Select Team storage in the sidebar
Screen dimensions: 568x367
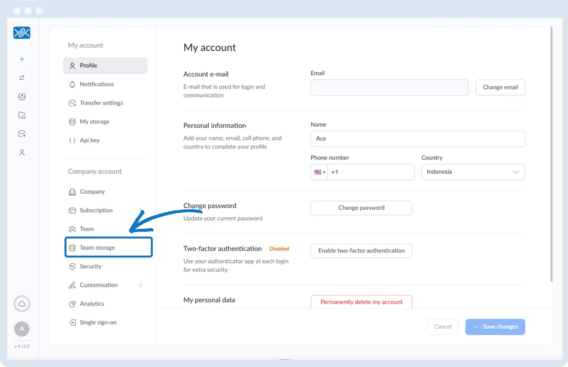point(97,248)
